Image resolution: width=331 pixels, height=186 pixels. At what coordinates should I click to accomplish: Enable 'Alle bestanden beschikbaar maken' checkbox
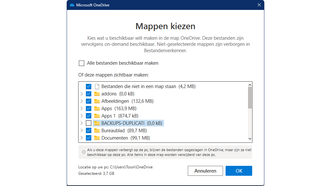click(x=82, y=63)
